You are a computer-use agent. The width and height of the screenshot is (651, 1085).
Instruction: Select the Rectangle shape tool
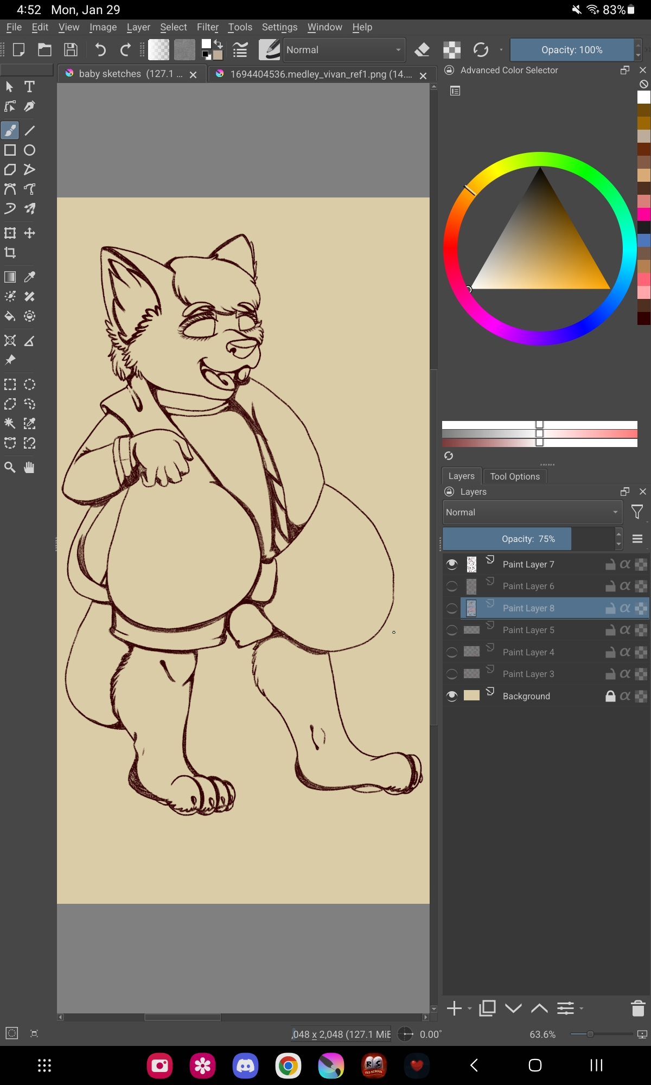10,150
